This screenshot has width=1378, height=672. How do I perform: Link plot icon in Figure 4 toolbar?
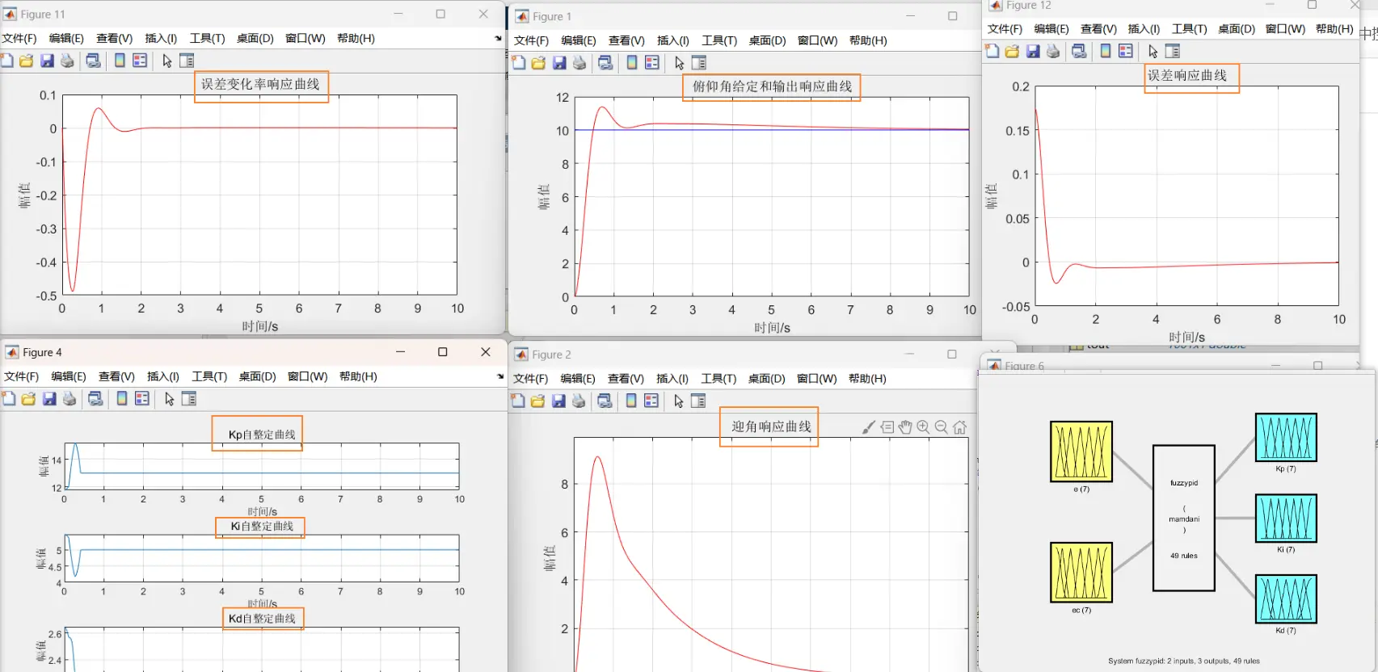click(x=95, y=399)
